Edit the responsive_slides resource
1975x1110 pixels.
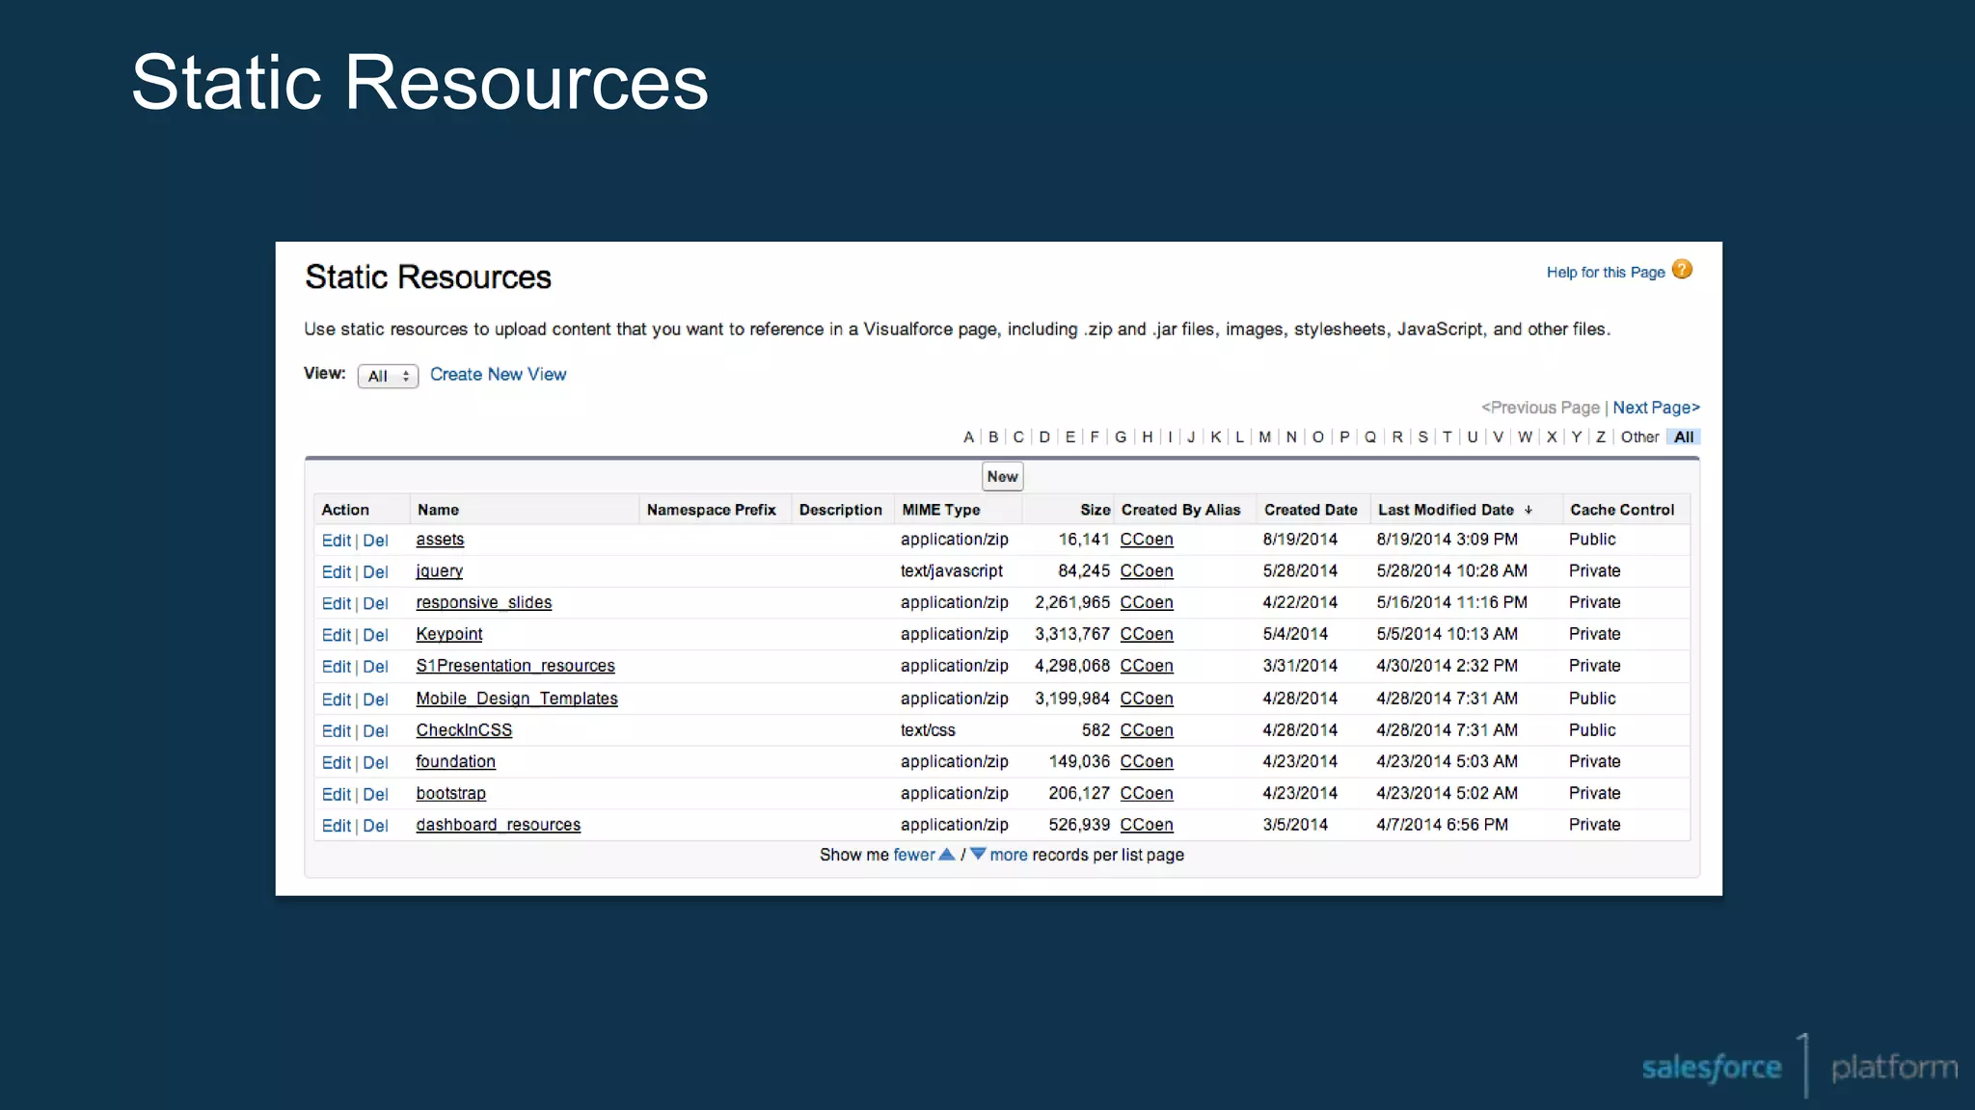(336, 604)
